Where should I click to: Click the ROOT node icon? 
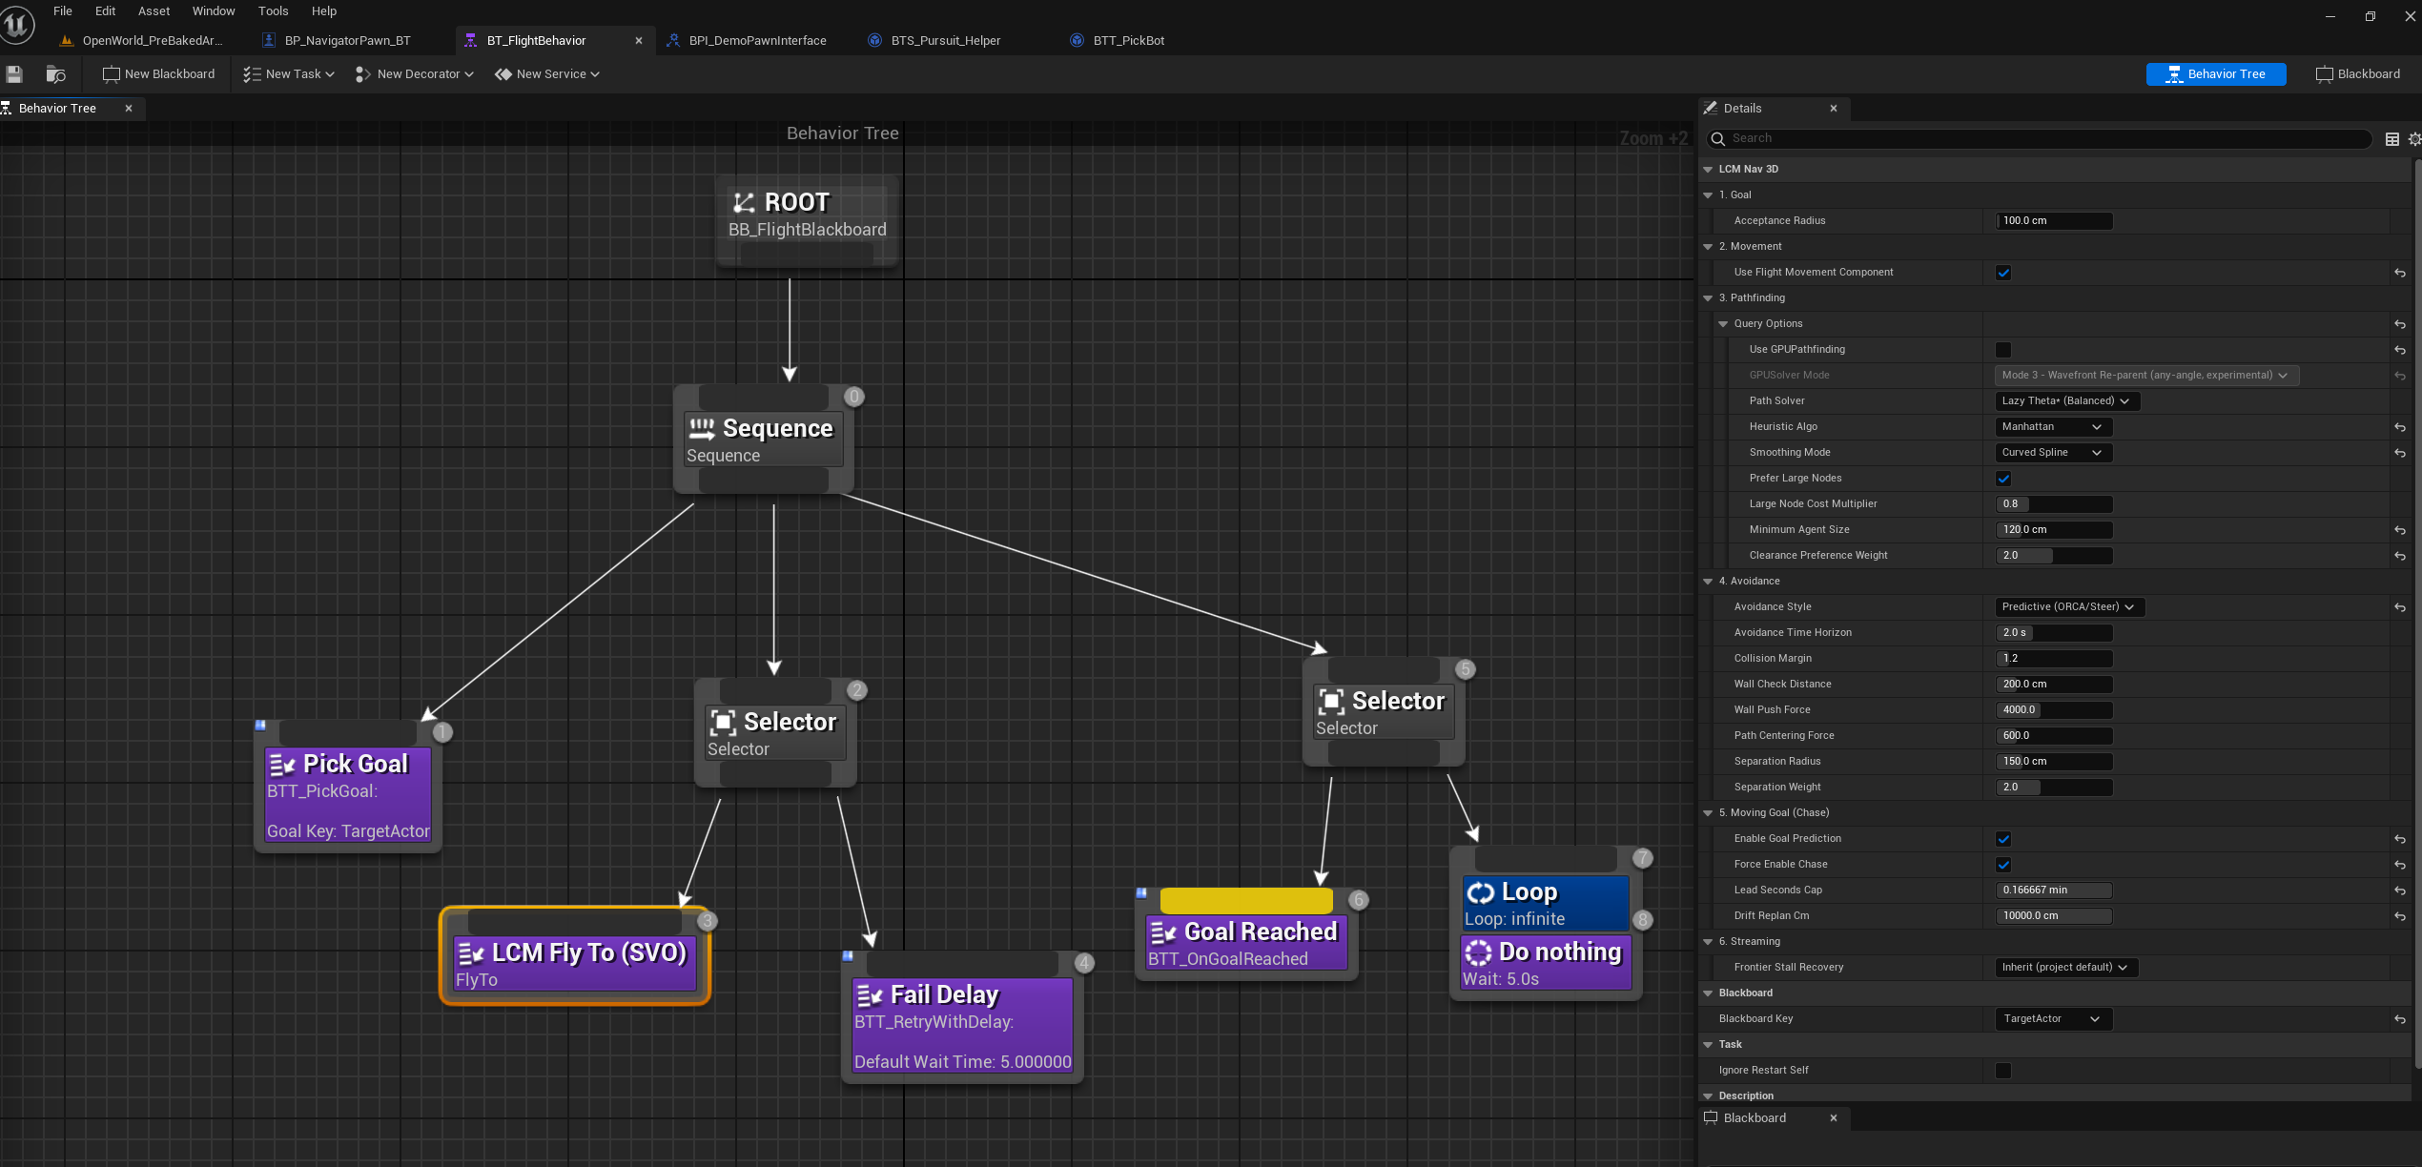tap(744, 202)
